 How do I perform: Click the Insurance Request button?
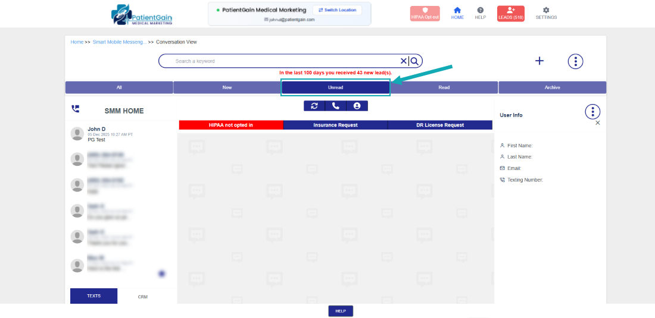(x=335, y=125)
